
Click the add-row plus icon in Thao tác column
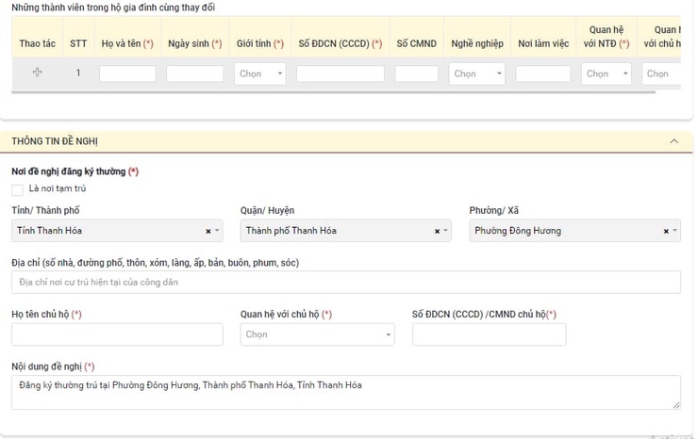pyautogui.click(x=37, y=73)
